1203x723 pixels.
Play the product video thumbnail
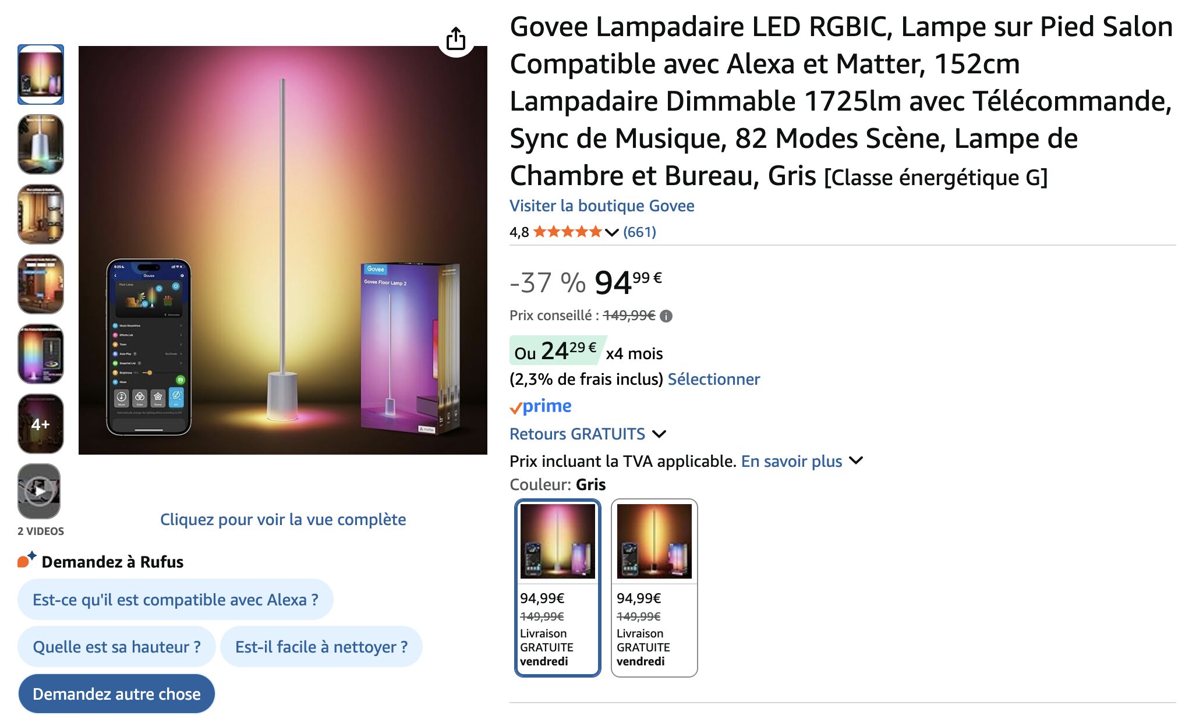click(x=39, y=491)
